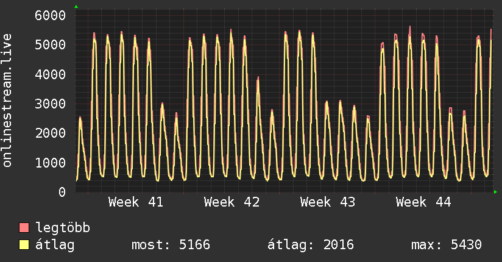Click the pink legtöbb legend swatch
Viewport: 502px width, 262px height.
pyautogui.click(x=24, y=227)
